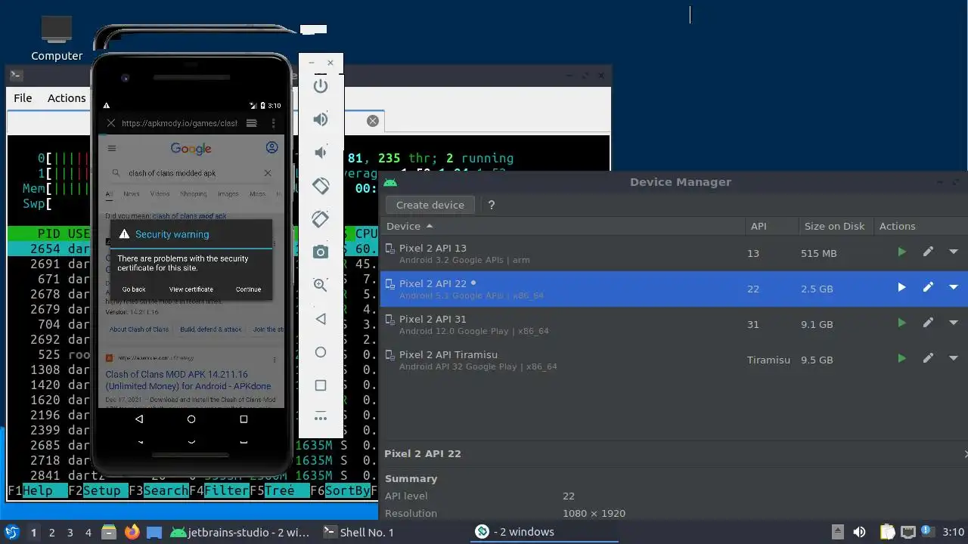
Task: Open Device Manager help question mark
Action: [492, 205]
